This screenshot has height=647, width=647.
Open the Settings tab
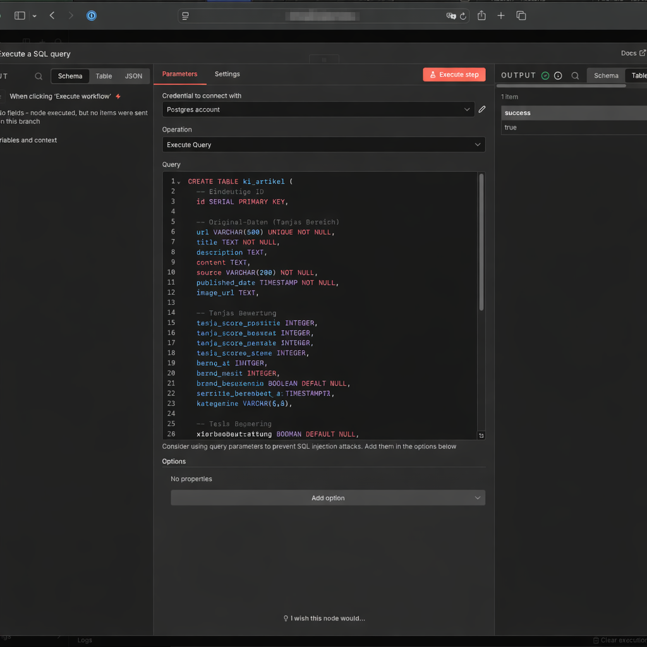click(x=227, y=74)
